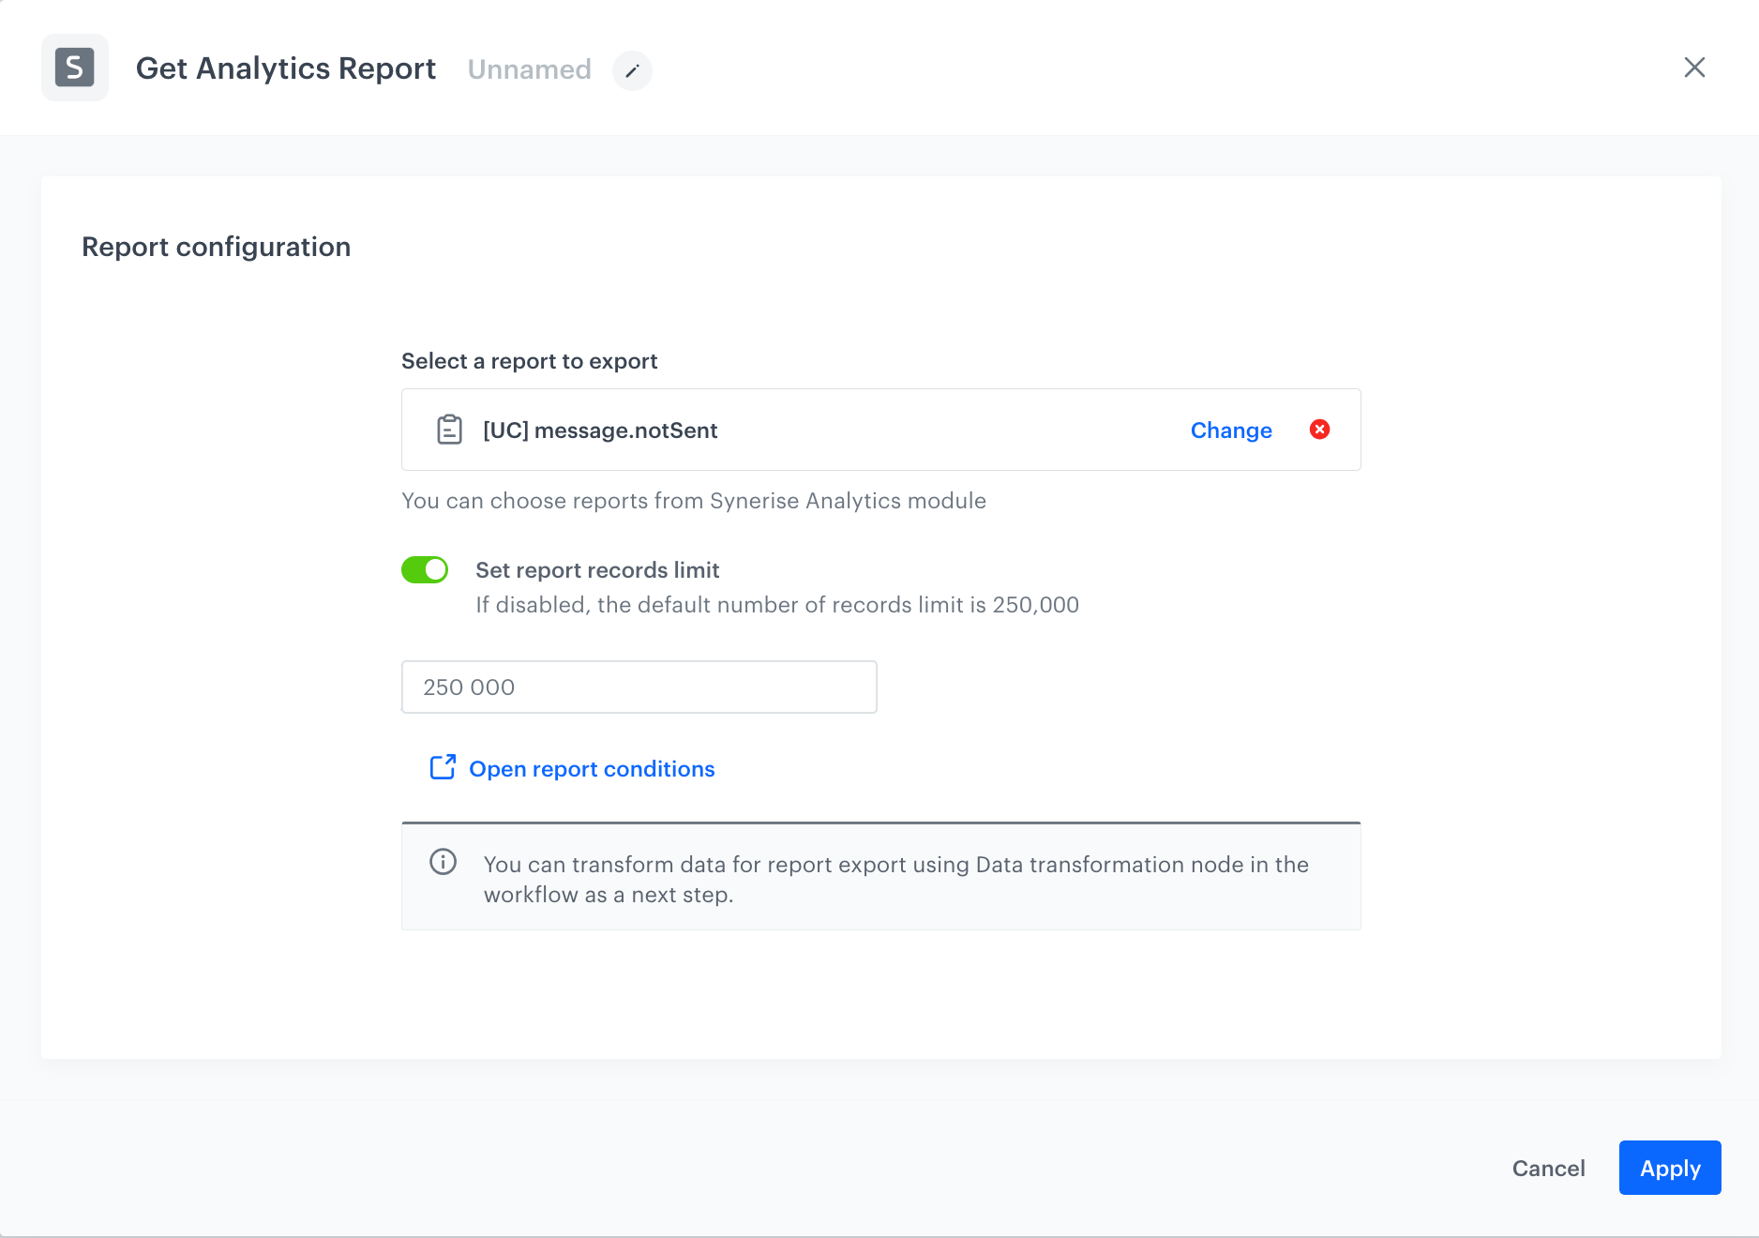Disable the Set report records limit toggle
This screenshot has width=1759, height=1238.
[425, 569]
